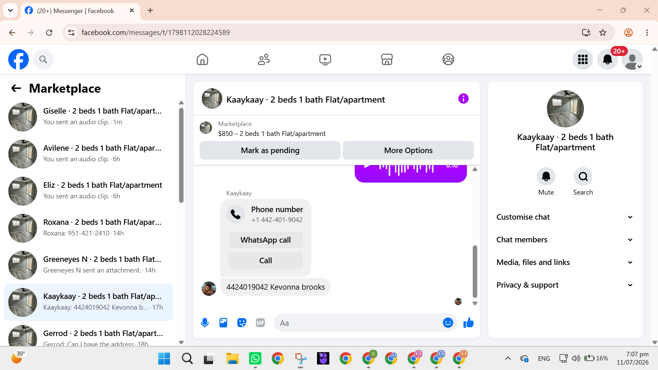This screenshot has width=658, height=370.
Task: Open the taskbar clock showing 7:07 pm
Action: pos(633,358)
